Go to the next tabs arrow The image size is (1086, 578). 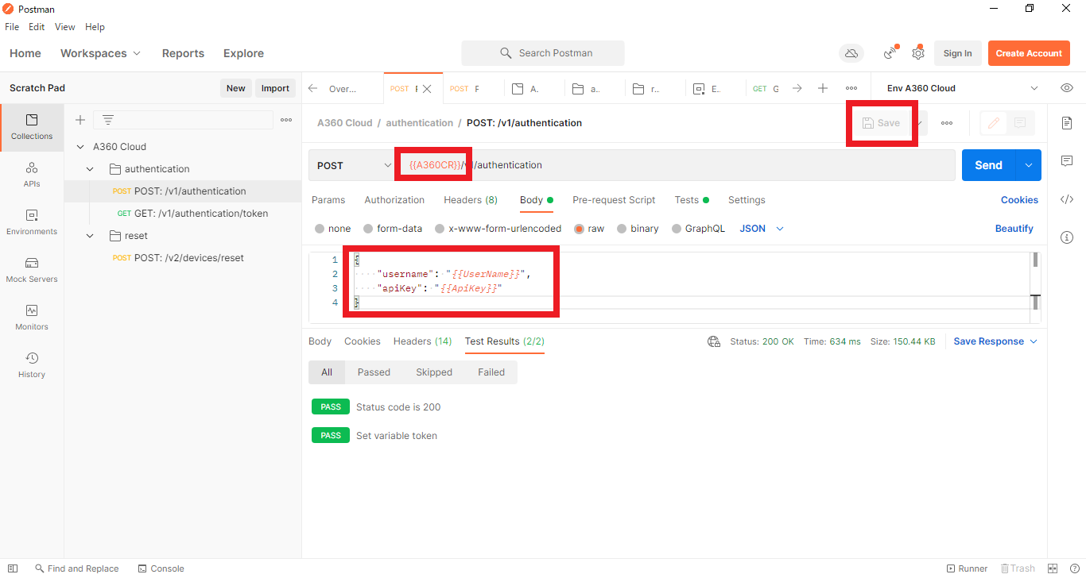point(797,88)
